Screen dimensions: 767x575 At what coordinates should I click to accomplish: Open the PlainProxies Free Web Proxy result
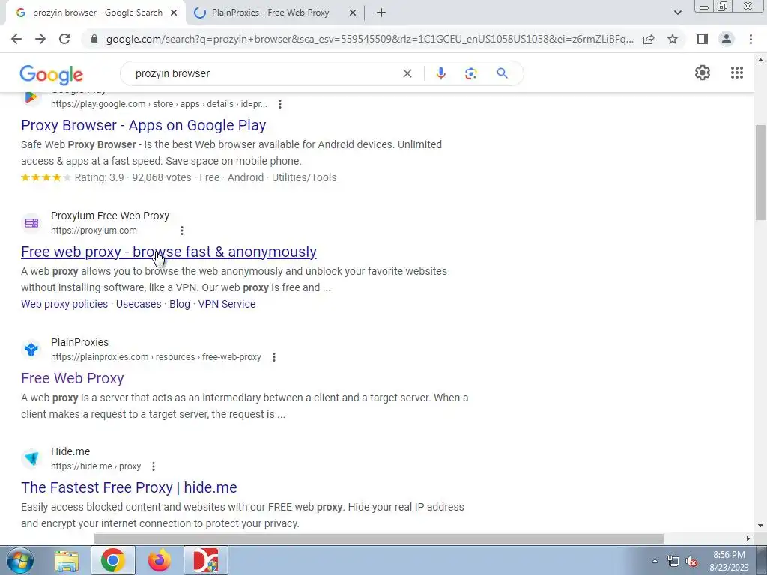pyautogui.click(x=73, y=378)
